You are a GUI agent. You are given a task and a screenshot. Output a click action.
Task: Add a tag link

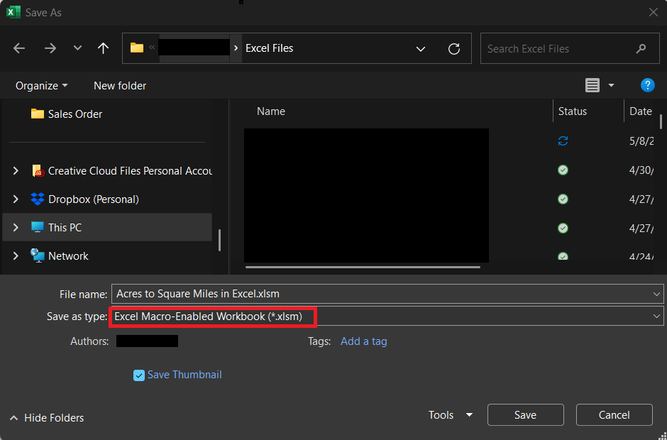(364, 341)
